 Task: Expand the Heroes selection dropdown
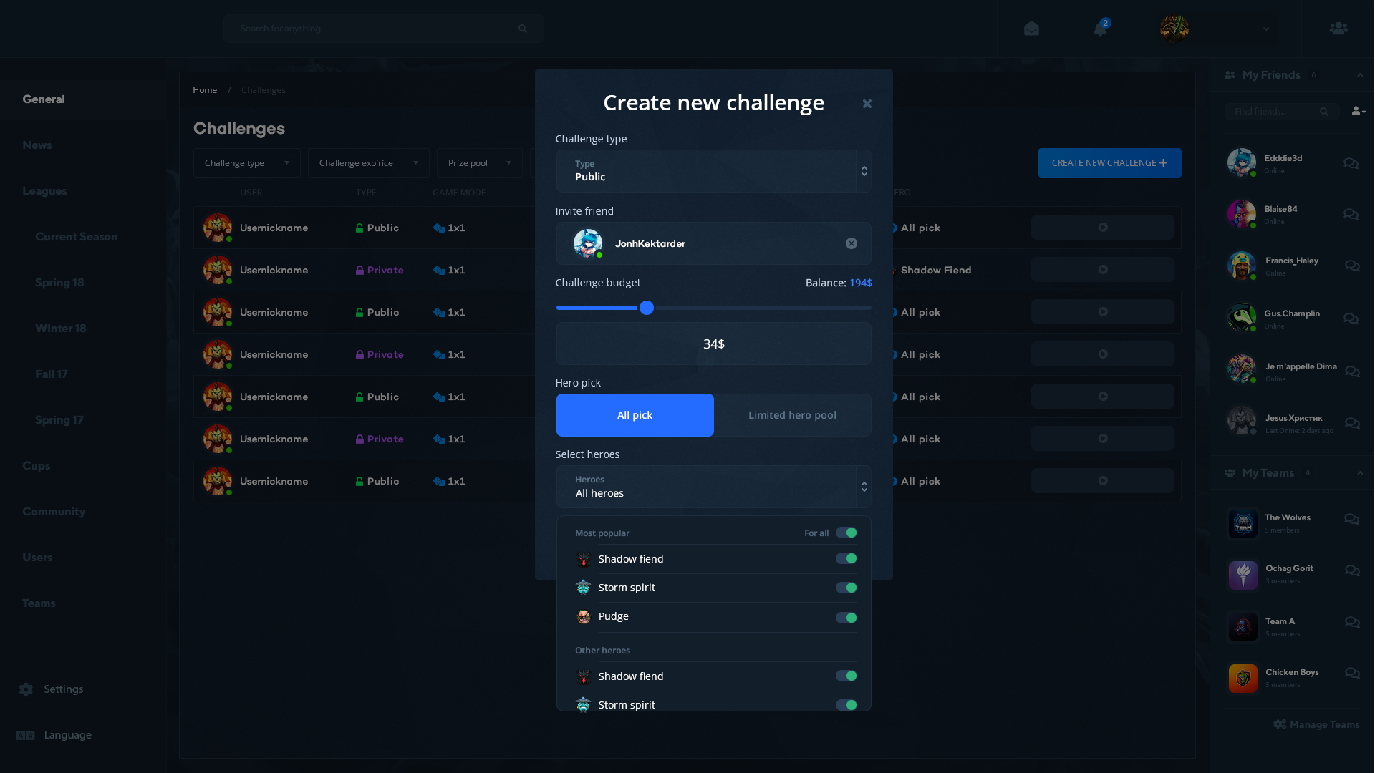[x=713, y=487]
